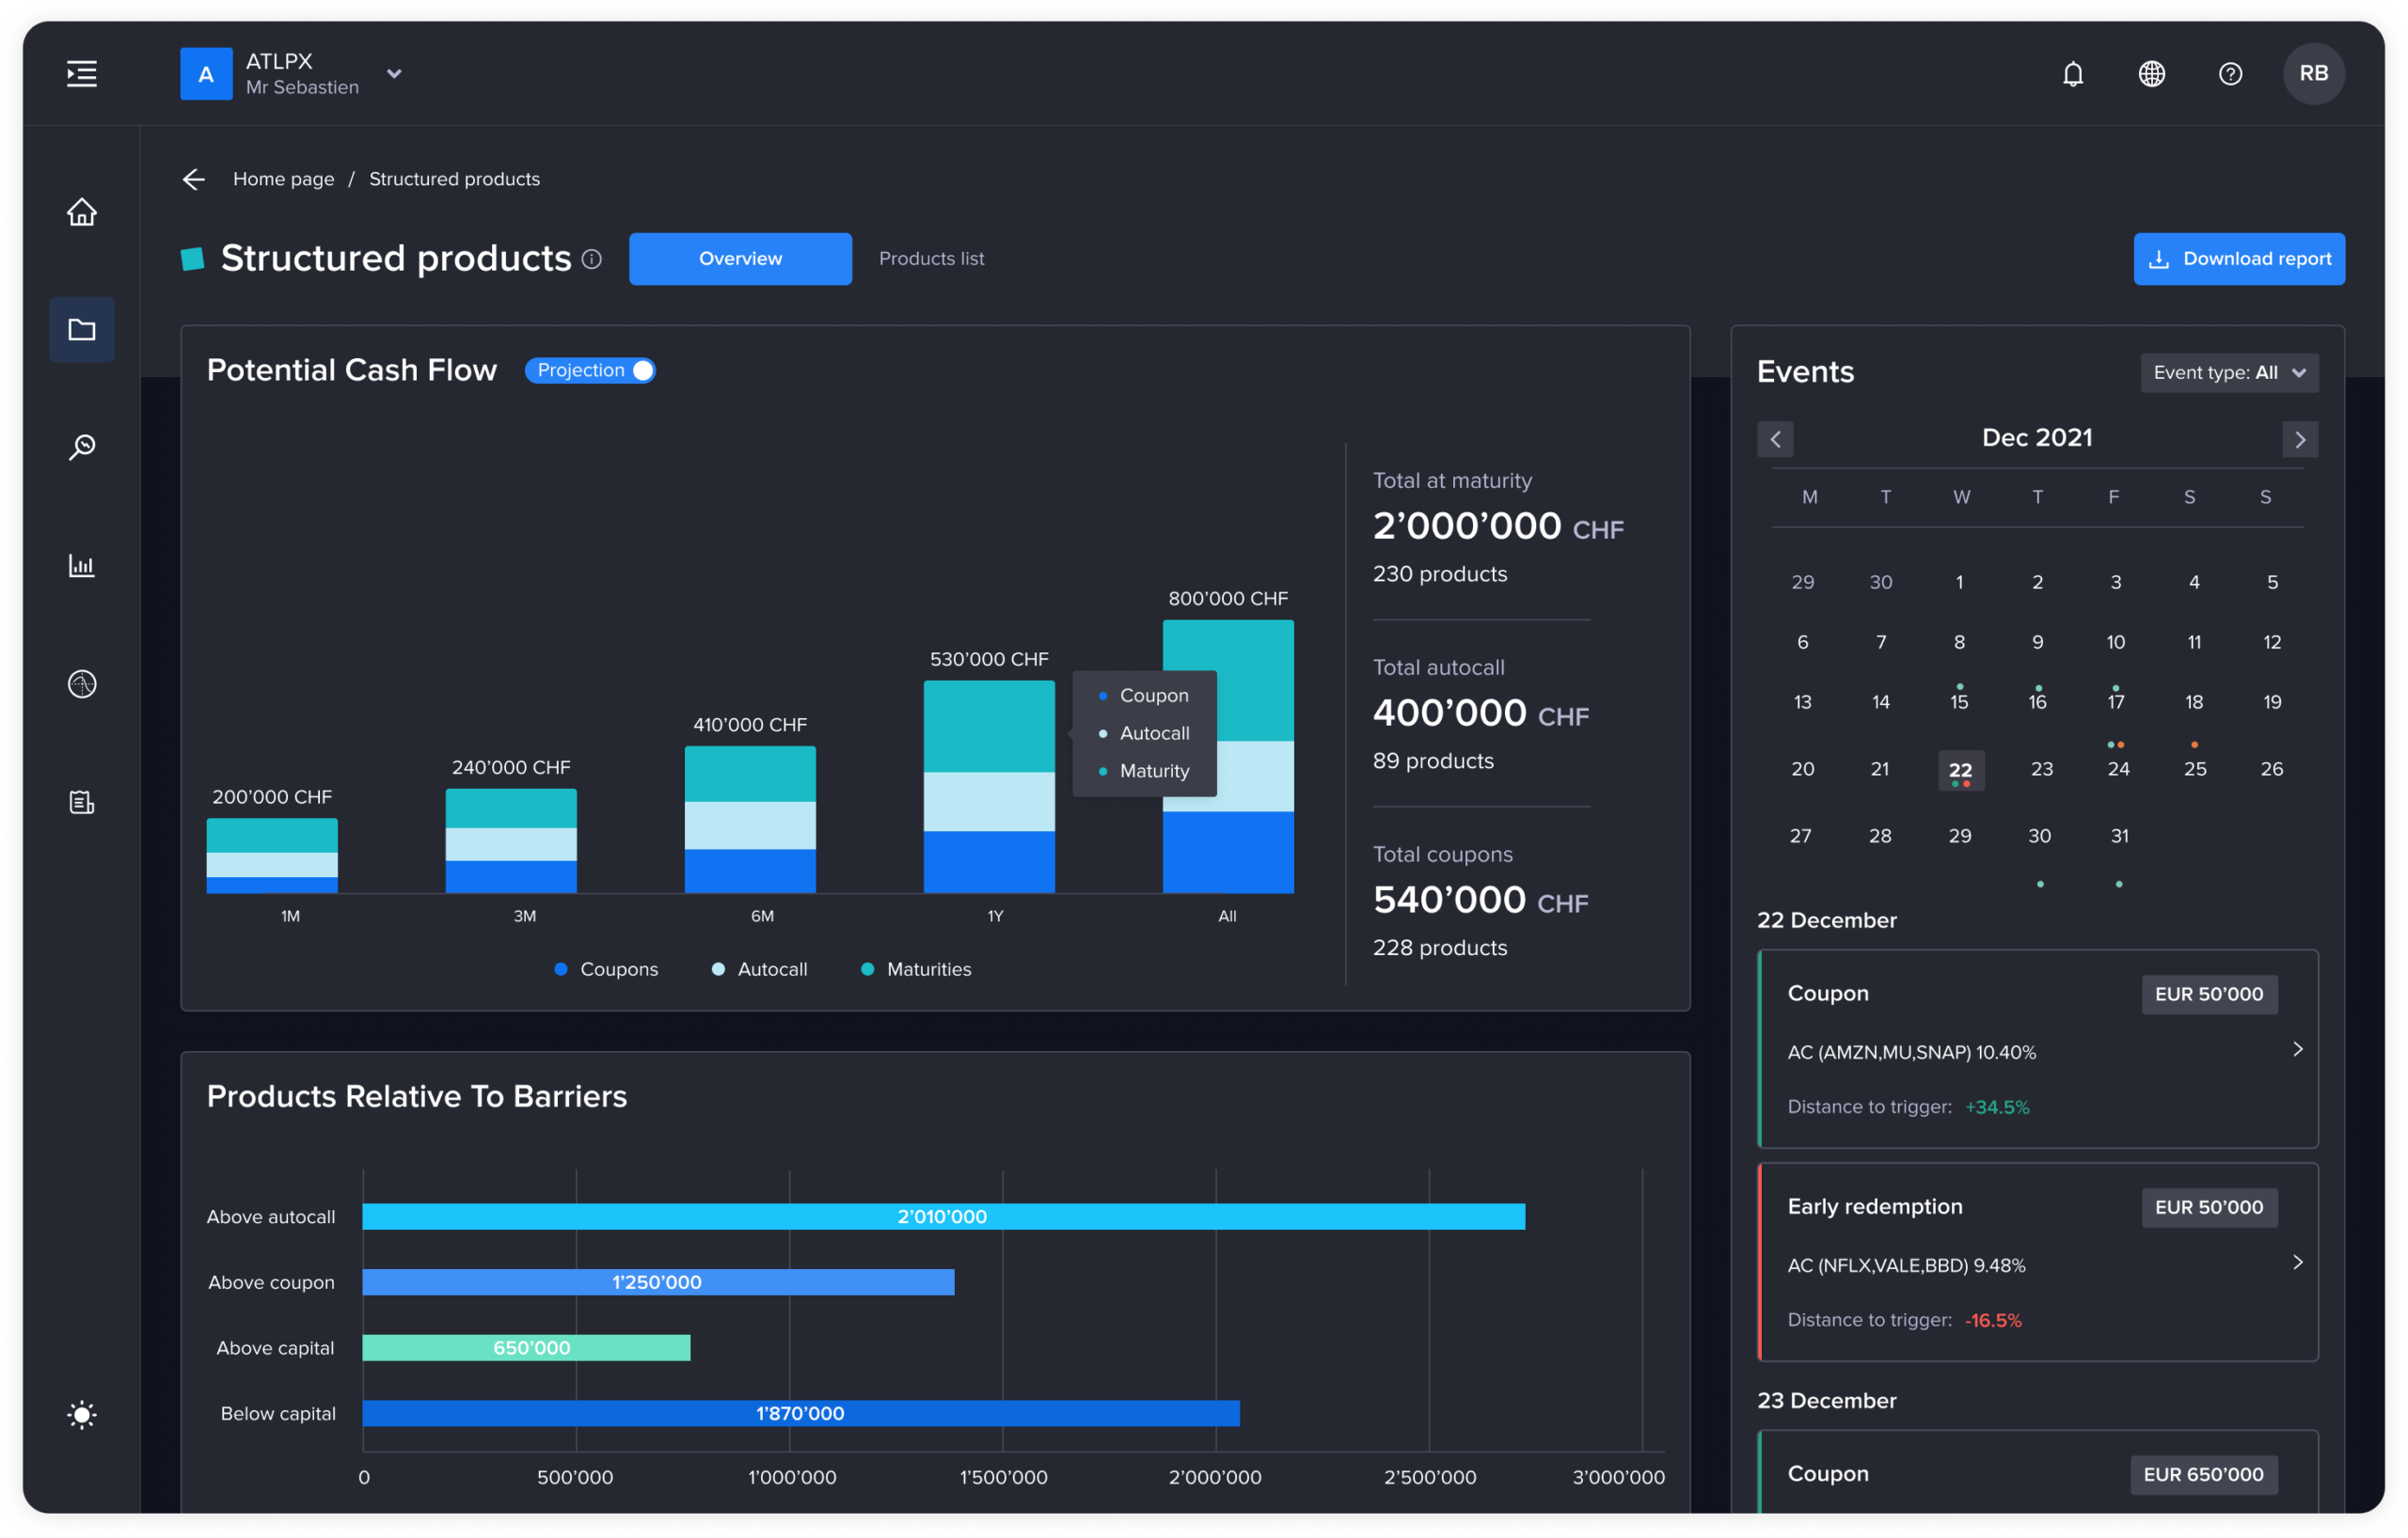The height and width of the screenshot is (1538, 2408).
Task: Select December 24 in the calendar
Action: [2118, 768]
